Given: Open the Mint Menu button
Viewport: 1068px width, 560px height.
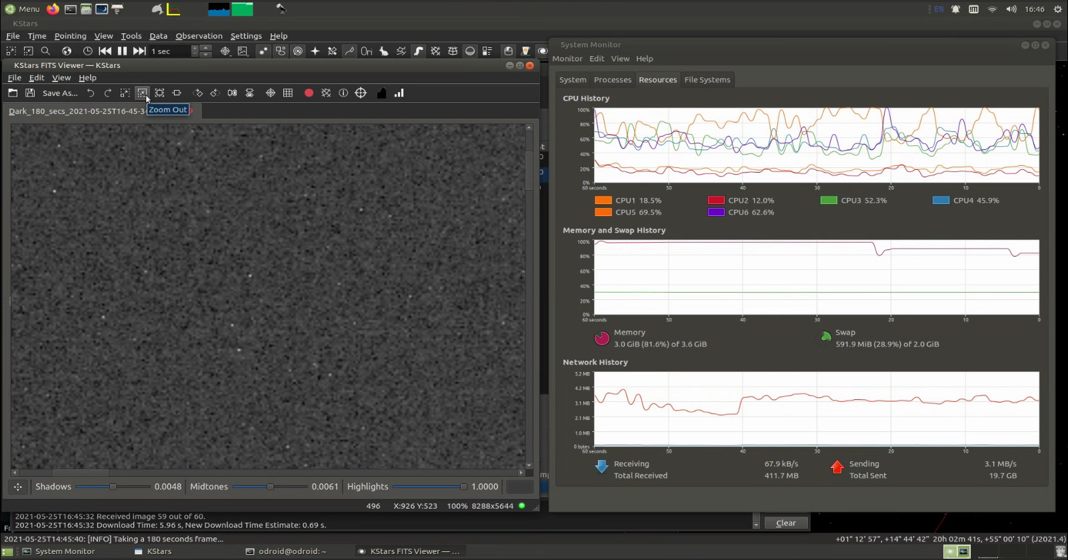Looking at the screenshot, I should [23, 9].
